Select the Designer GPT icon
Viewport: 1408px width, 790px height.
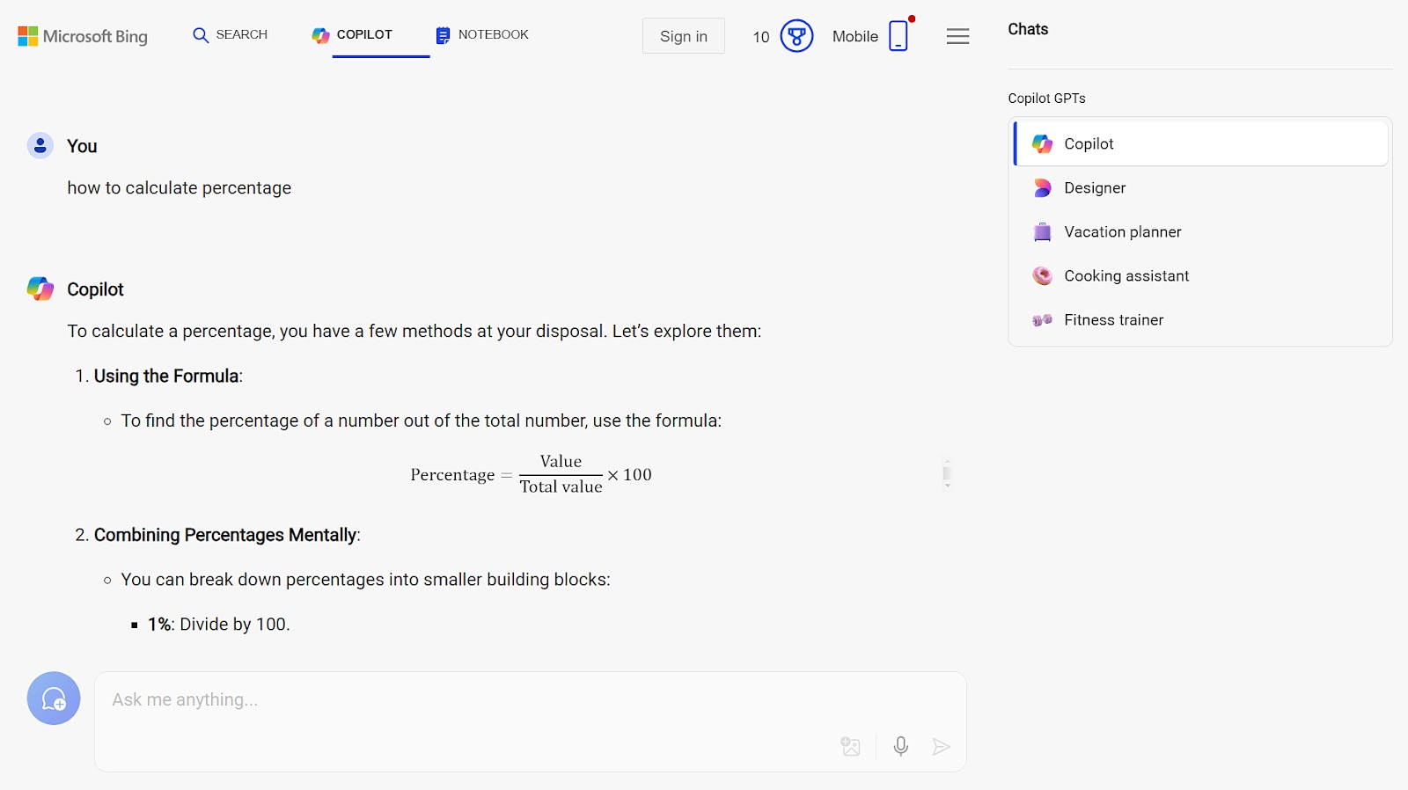1042,188
